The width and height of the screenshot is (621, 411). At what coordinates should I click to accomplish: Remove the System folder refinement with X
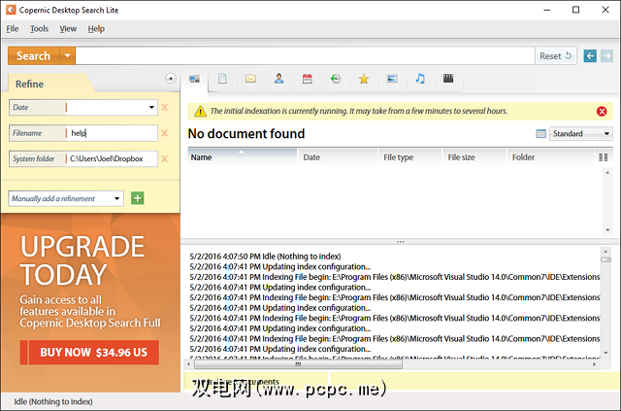point(165,158)
